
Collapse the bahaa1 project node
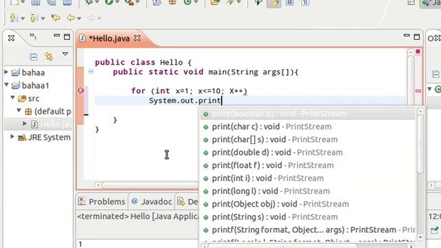(x=6, y=85)
